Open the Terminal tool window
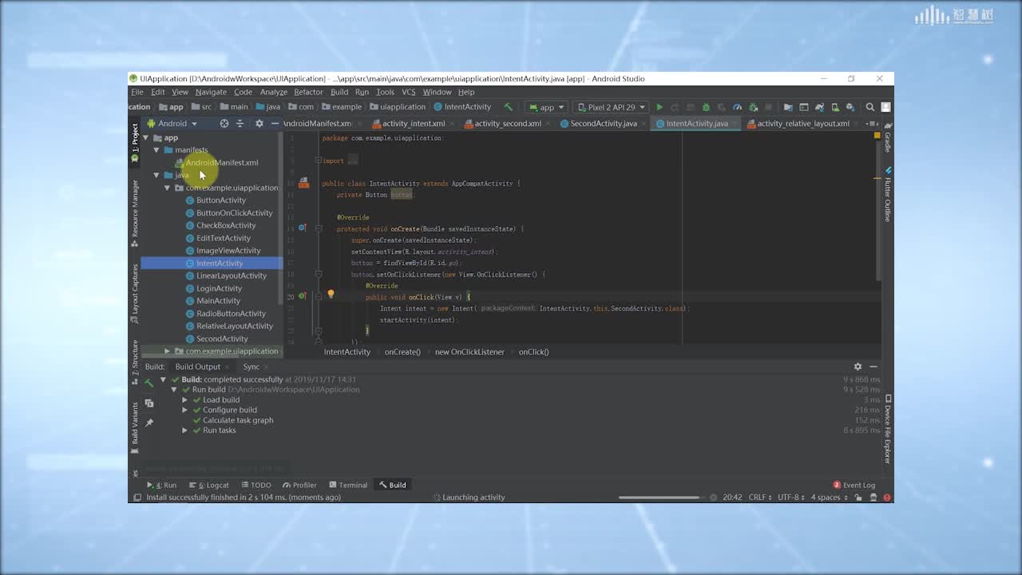1022x575 pixels. (347, 485)
